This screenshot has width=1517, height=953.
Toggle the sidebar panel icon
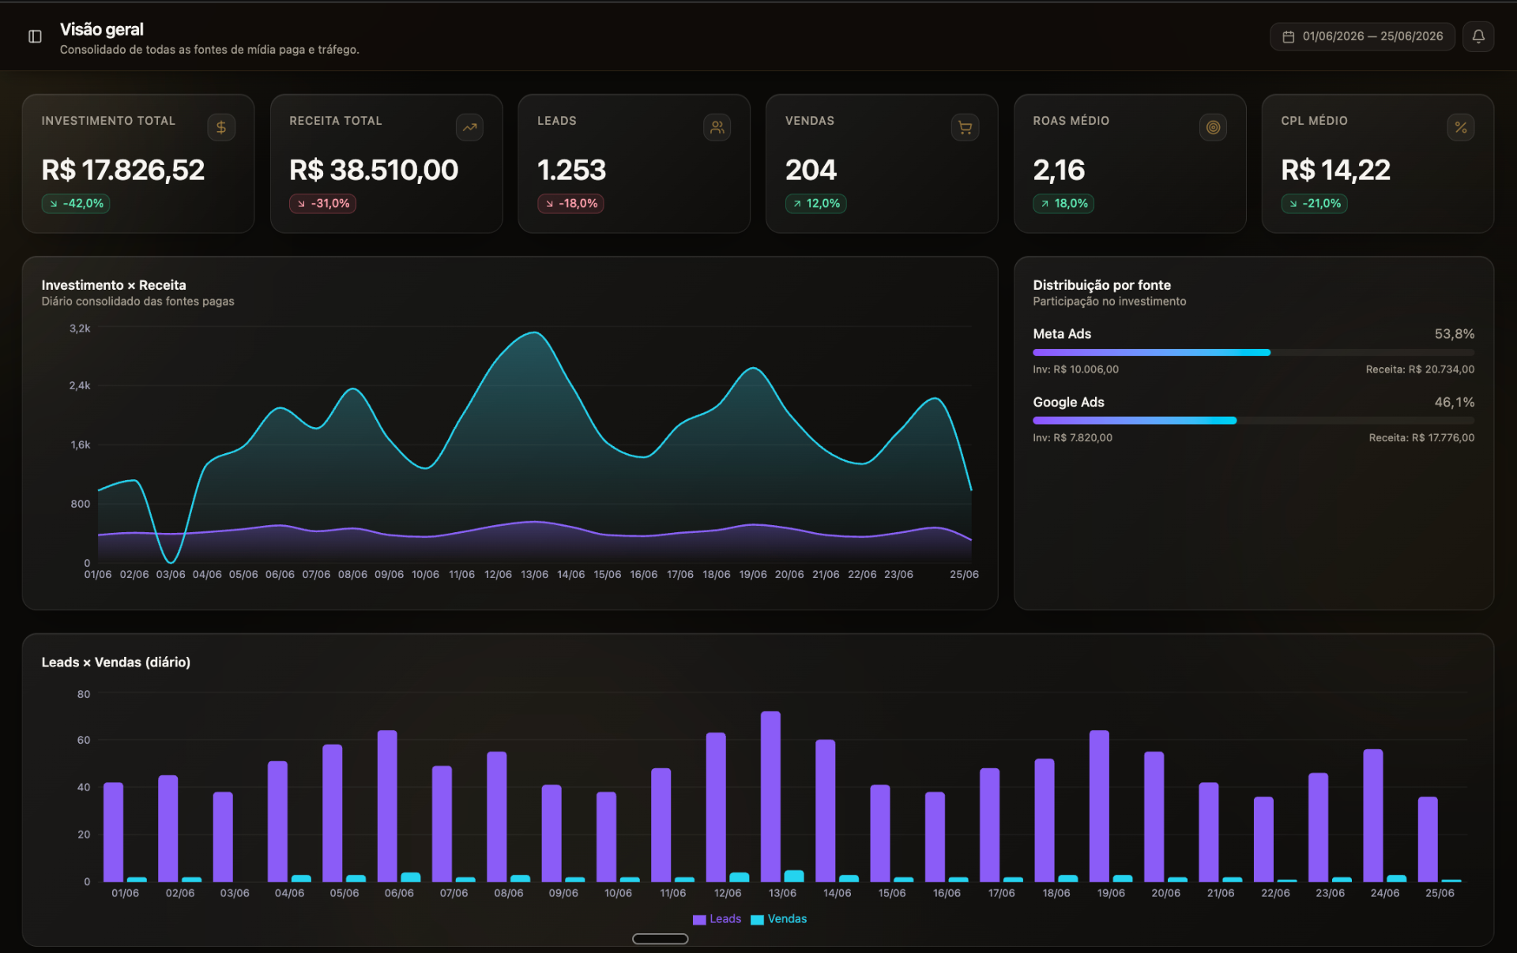point(35,36)
